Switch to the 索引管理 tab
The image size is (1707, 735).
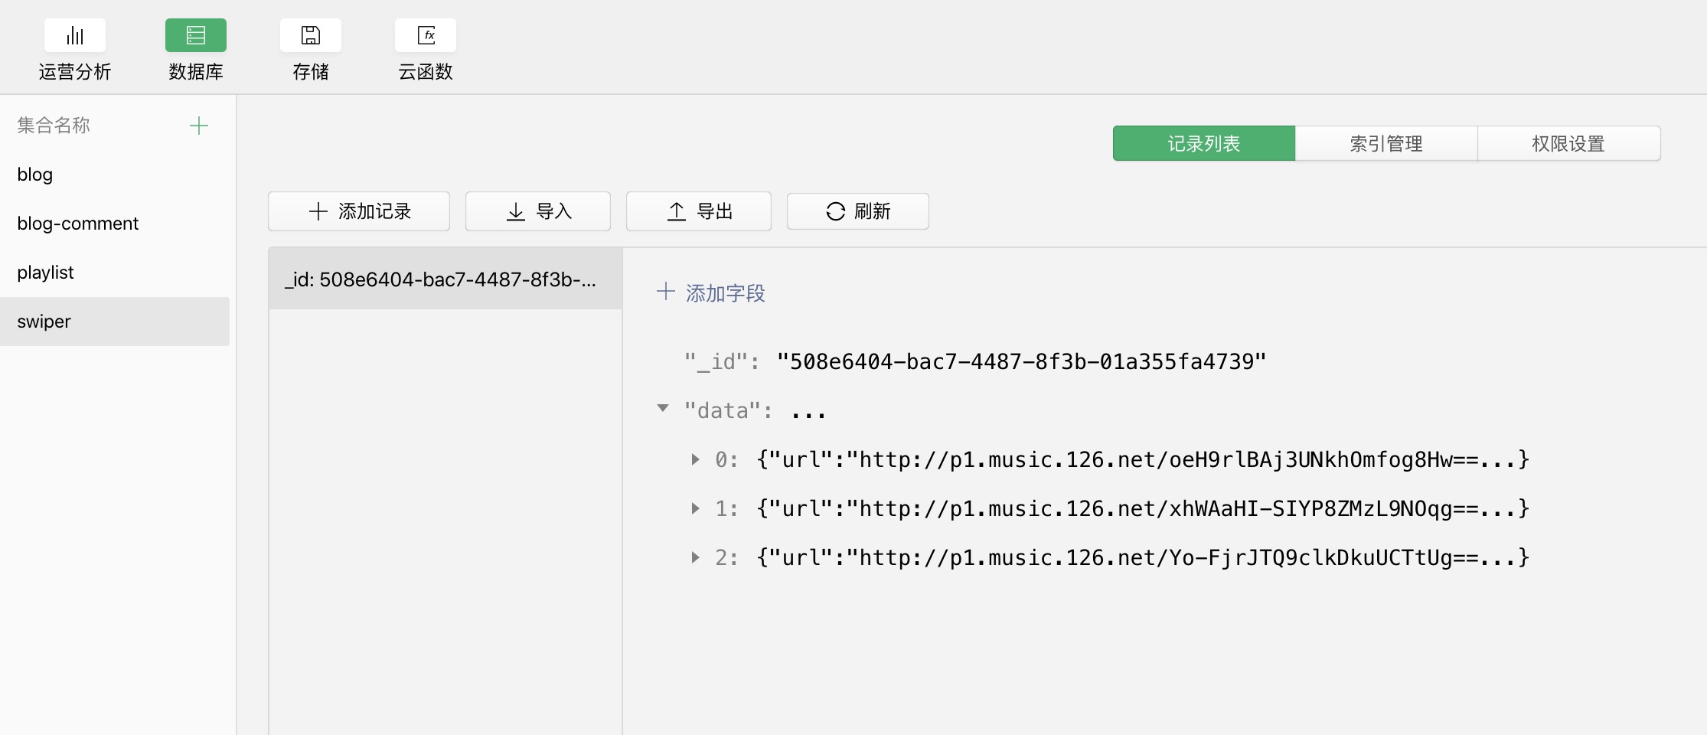(x=1386, y=143)
